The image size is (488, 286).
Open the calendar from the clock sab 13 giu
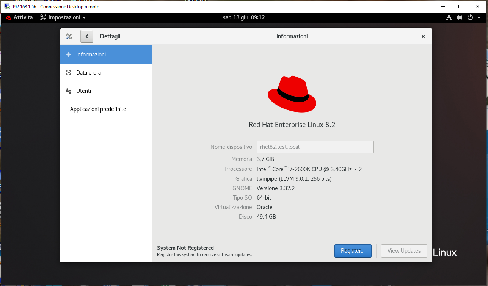tap(243, 17)
